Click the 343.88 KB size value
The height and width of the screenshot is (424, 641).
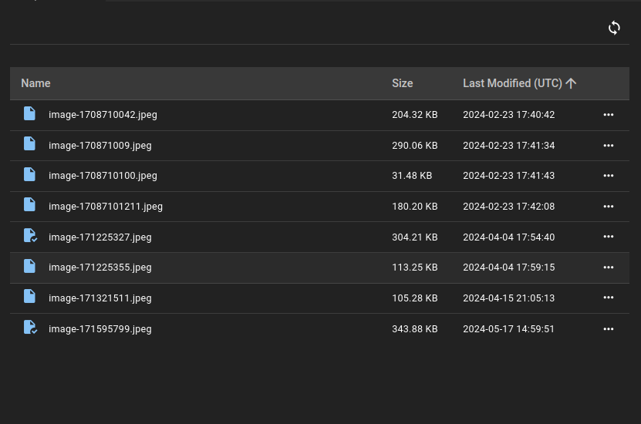[414, 329]
